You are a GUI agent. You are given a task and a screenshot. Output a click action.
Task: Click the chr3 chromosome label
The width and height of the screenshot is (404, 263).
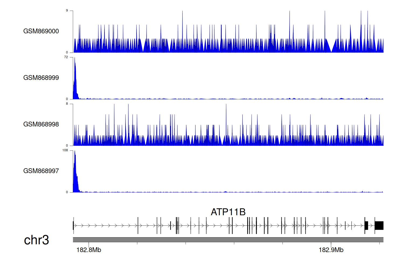click(x=36, y=240)
